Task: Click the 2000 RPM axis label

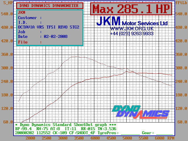Action: pyautogui.click(x=30, y=138)
